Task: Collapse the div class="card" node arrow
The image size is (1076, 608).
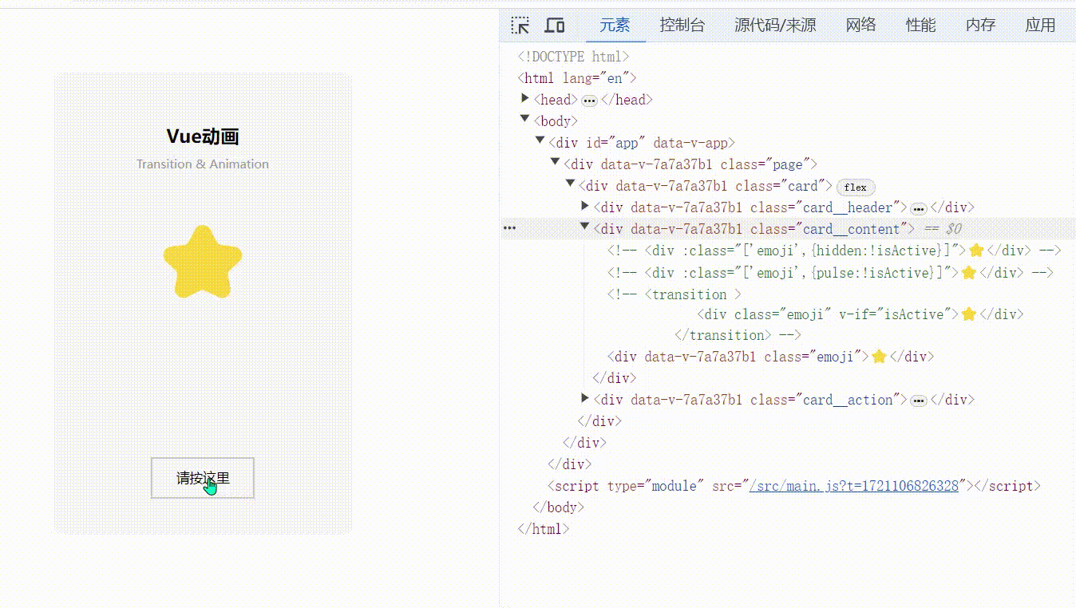Action: coord(570,184)
